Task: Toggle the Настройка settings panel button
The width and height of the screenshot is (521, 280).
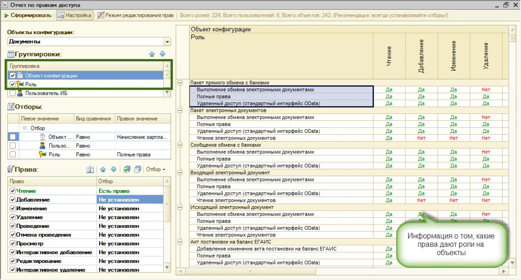Action: 74,15
